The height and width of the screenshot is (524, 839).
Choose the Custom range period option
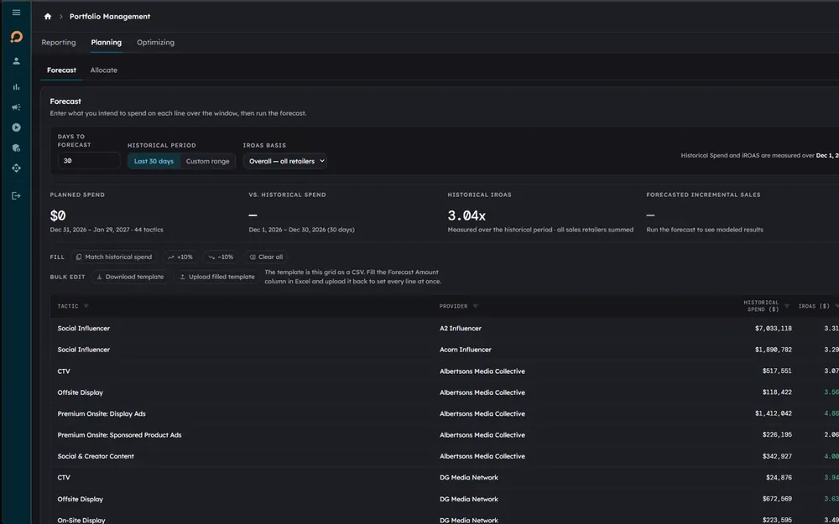pos(207,161)
